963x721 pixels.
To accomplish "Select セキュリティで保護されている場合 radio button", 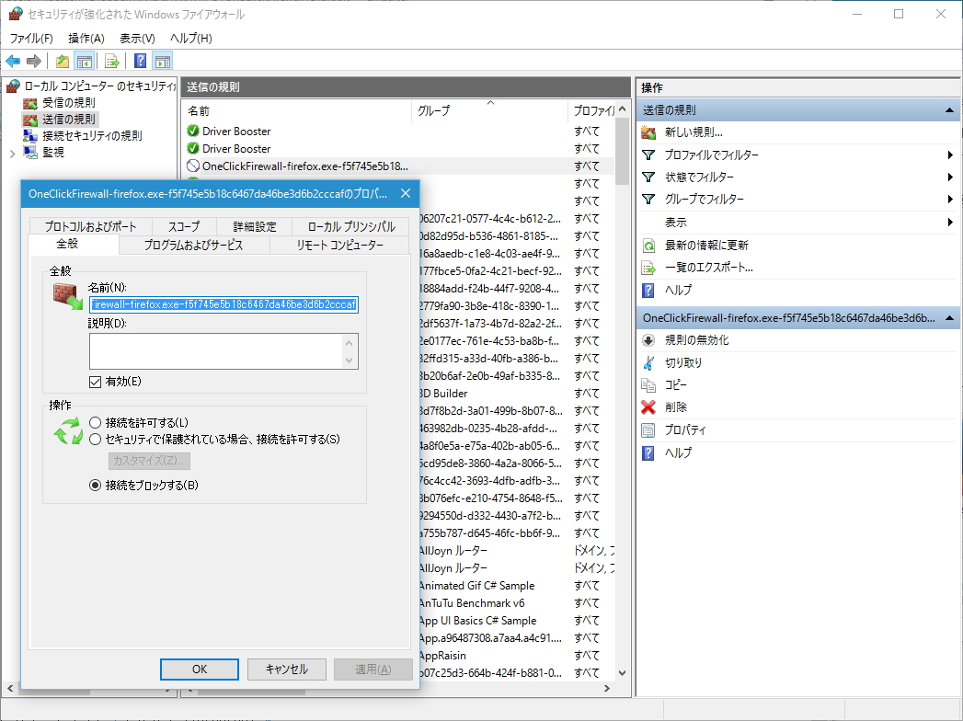I will tap(95, 439).
